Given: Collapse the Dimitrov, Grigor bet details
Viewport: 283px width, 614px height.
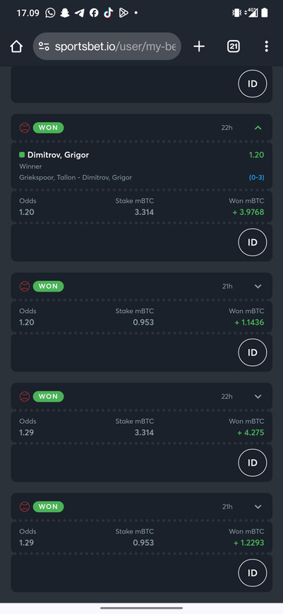Looking at the screenshot, I should pos(258,127).
